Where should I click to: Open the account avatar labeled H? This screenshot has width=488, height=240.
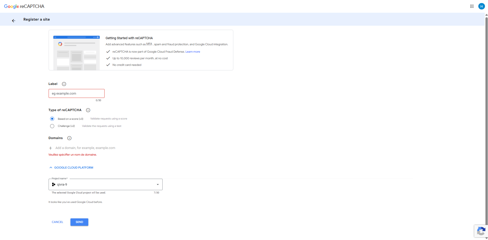tap(481, 6)
